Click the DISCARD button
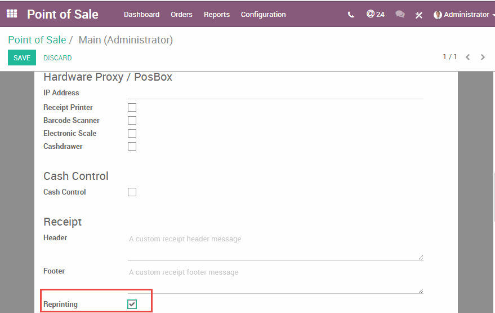495x313 pixels. click(57, 58)
